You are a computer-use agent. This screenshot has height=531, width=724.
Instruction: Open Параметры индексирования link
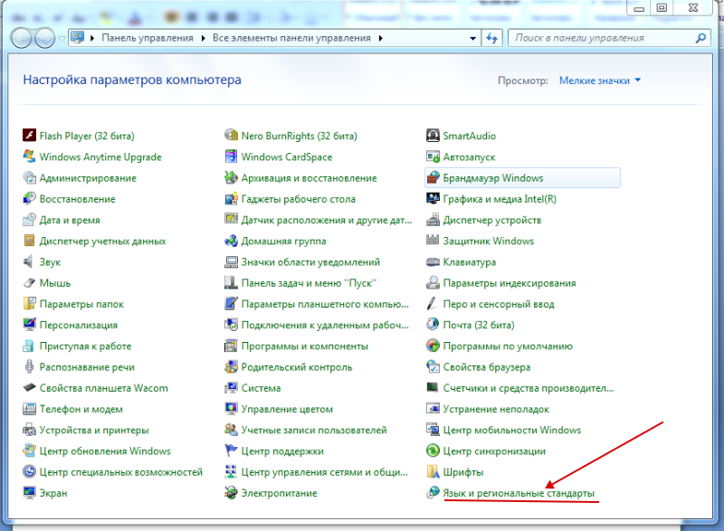pyautogui.click(x=510, y=283)
